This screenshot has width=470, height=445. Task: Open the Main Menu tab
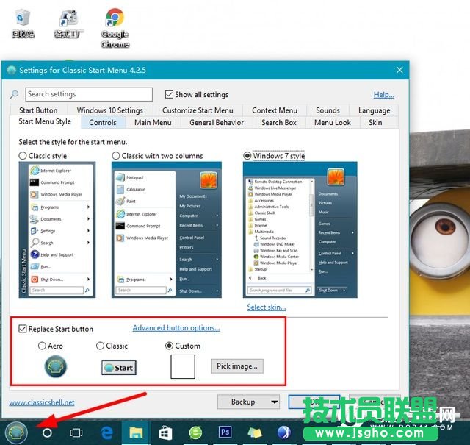point(153,123)
